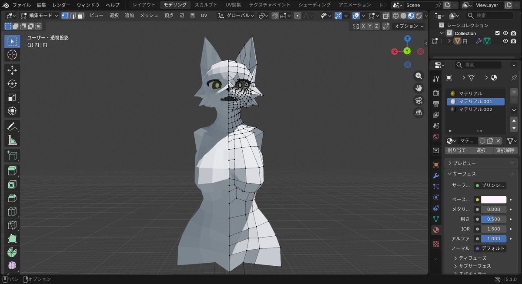Screen dimensions: 522x284
Task: Open the Render properties tab
Action: point(436,92)
